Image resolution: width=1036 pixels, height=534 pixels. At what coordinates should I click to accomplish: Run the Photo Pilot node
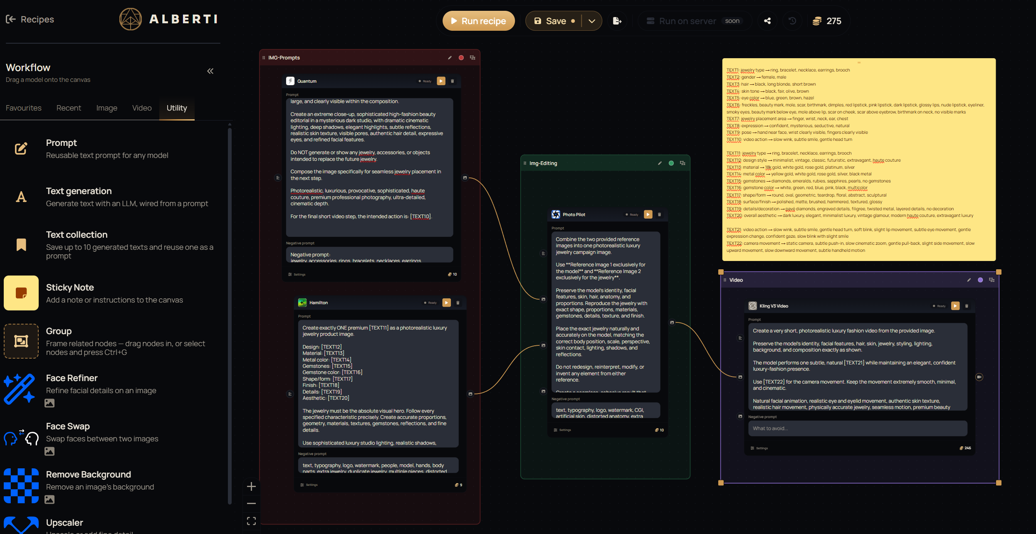pos(648,214)
